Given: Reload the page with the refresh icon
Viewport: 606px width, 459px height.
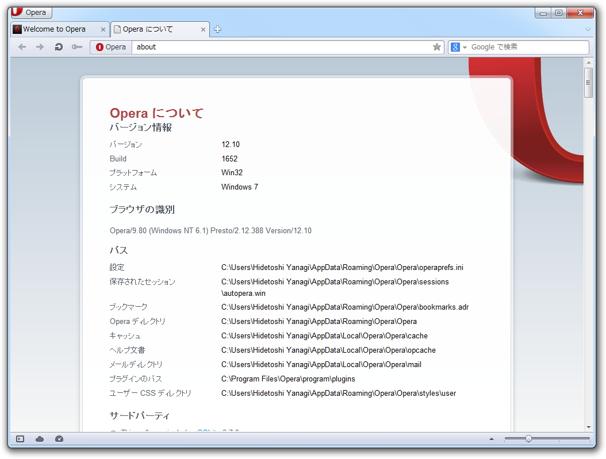Looking at the screenshot, I should coord(60,47).
